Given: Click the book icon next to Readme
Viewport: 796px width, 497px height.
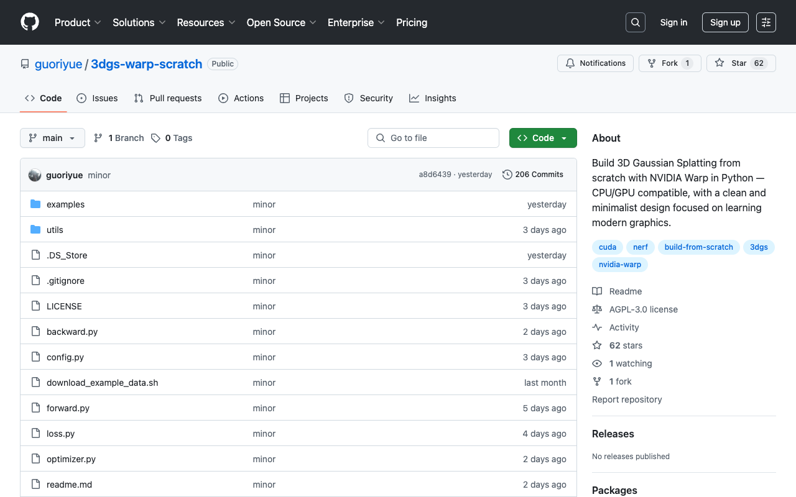Looking at the screenshot, I should point(597,291).
